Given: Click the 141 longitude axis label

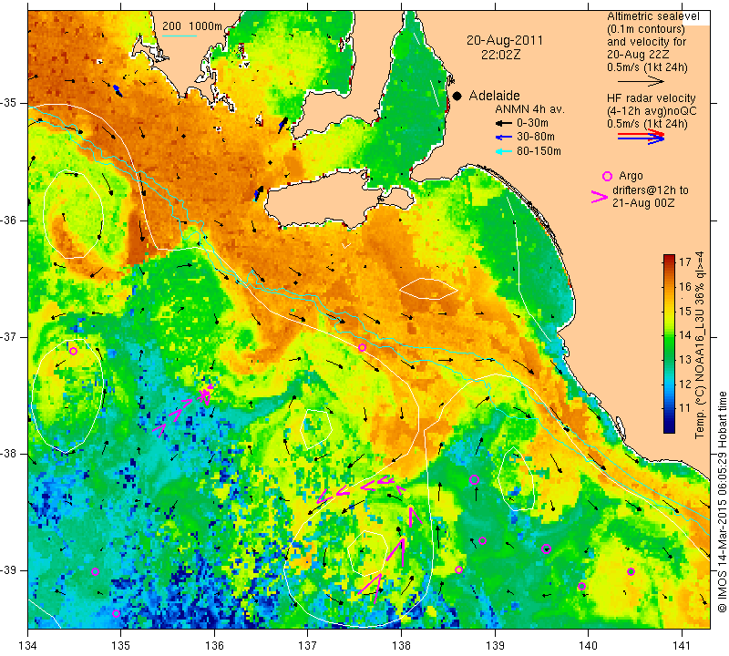Looking at the screenshot, I should click(x=682, y=646).
